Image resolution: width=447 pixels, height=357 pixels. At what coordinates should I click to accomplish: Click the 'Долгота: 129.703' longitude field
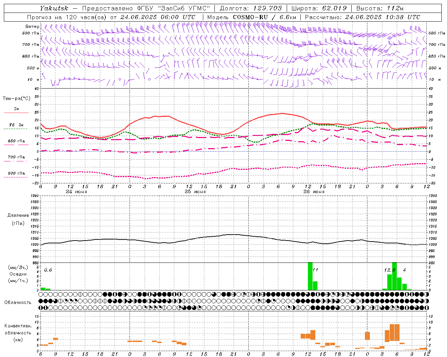point(251,8)
